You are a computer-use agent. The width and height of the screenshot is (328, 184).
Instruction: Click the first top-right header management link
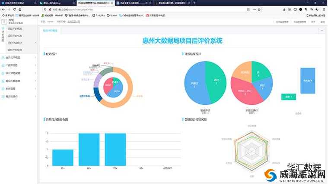pyautogui.click(x=282, y=22)
